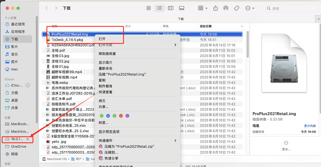Viewport: 321px width, 167px height.
Task: Switch to gallery view
Action: 181,8
